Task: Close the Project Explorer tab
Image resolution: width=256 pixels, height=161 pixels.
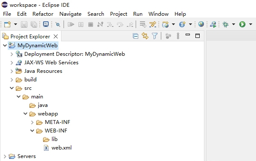Action: (x=55, y=36)
